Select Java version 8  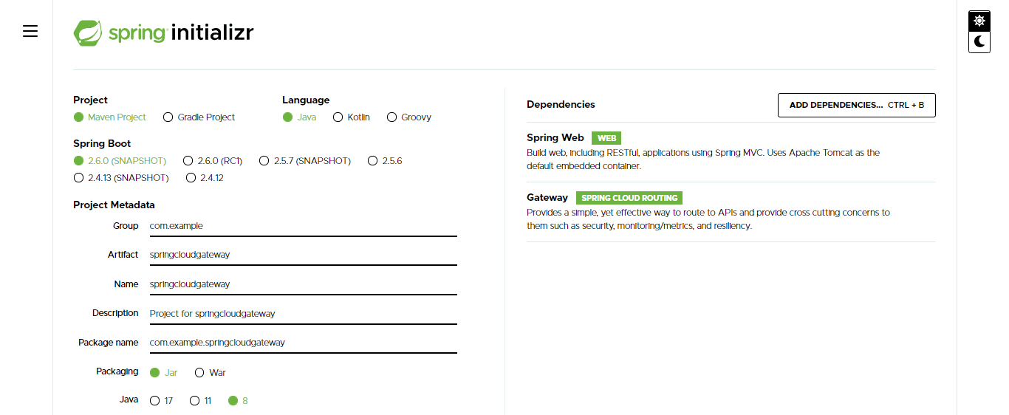239,401
